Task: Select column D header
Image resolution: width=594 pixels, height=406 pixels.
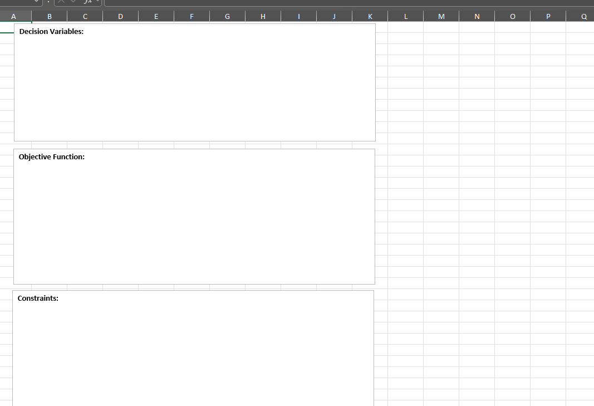Action: [x=120, y=16]
